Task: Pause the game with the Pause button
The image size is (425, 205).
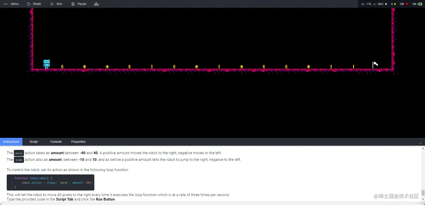Action: point(79,4)
